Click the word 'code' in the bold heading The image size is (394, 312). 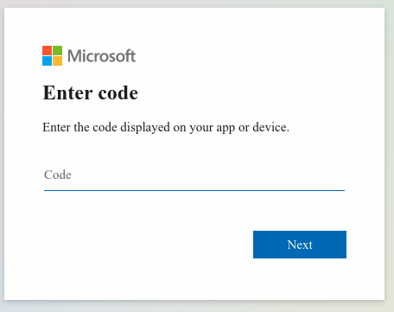[118, 93]
